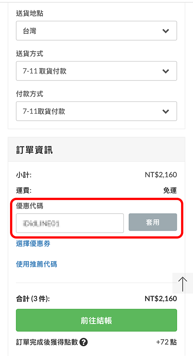
Task: Select the 合計 (3 件) total amount
Action: point(161,299)
